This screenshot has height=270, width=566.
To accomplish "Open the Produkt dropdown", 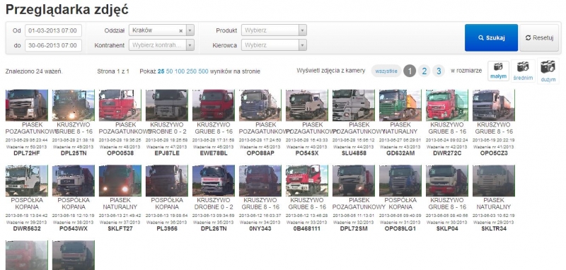I will (274, 30).
